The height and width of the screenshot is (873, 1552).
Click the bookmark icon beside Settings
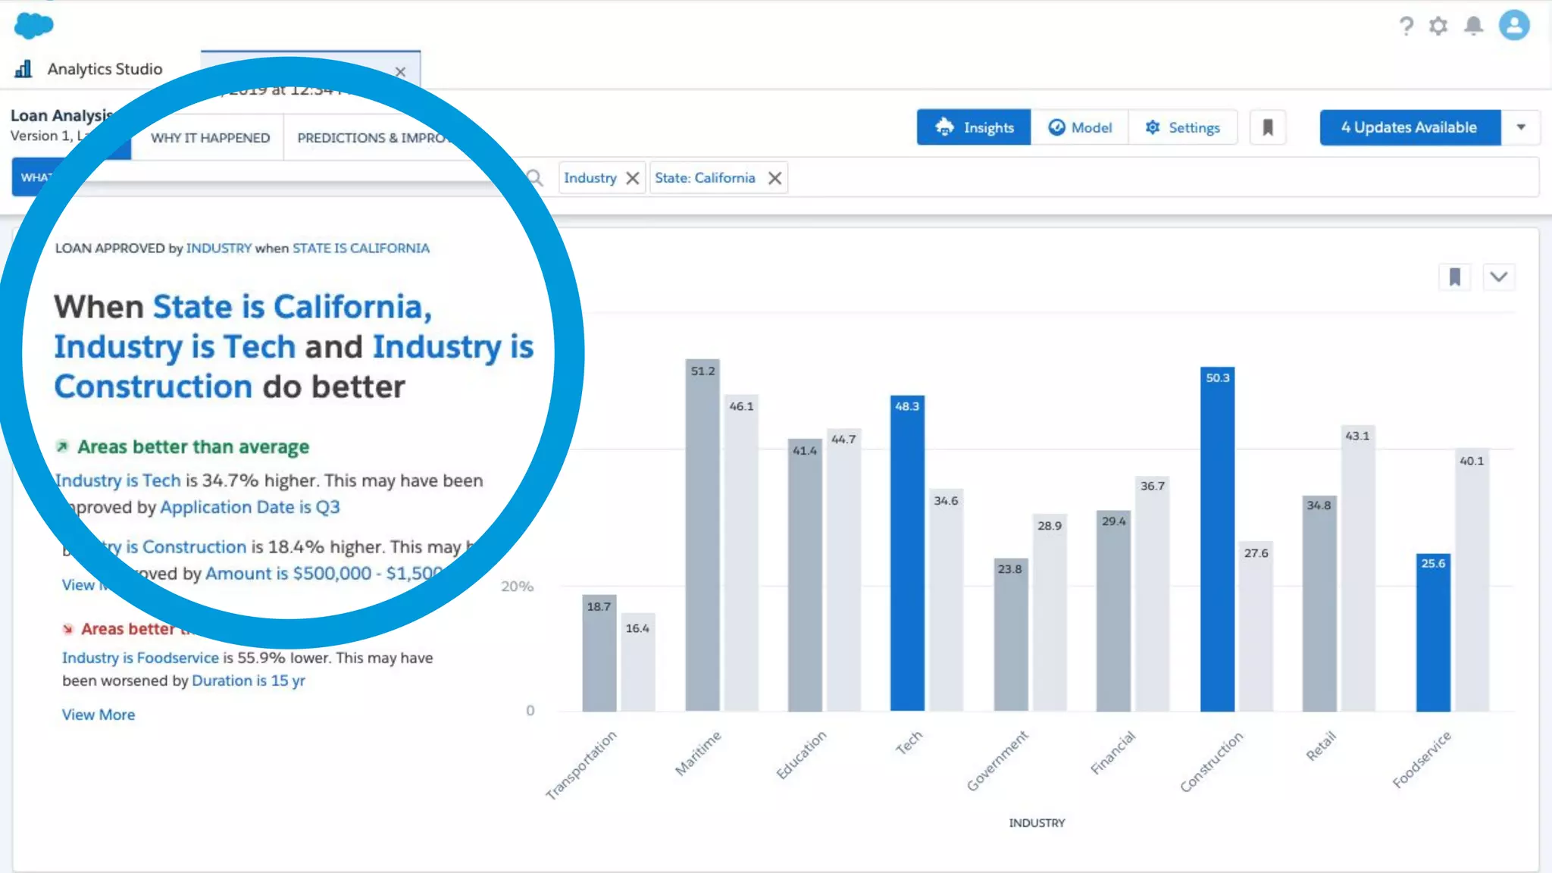1267,127
